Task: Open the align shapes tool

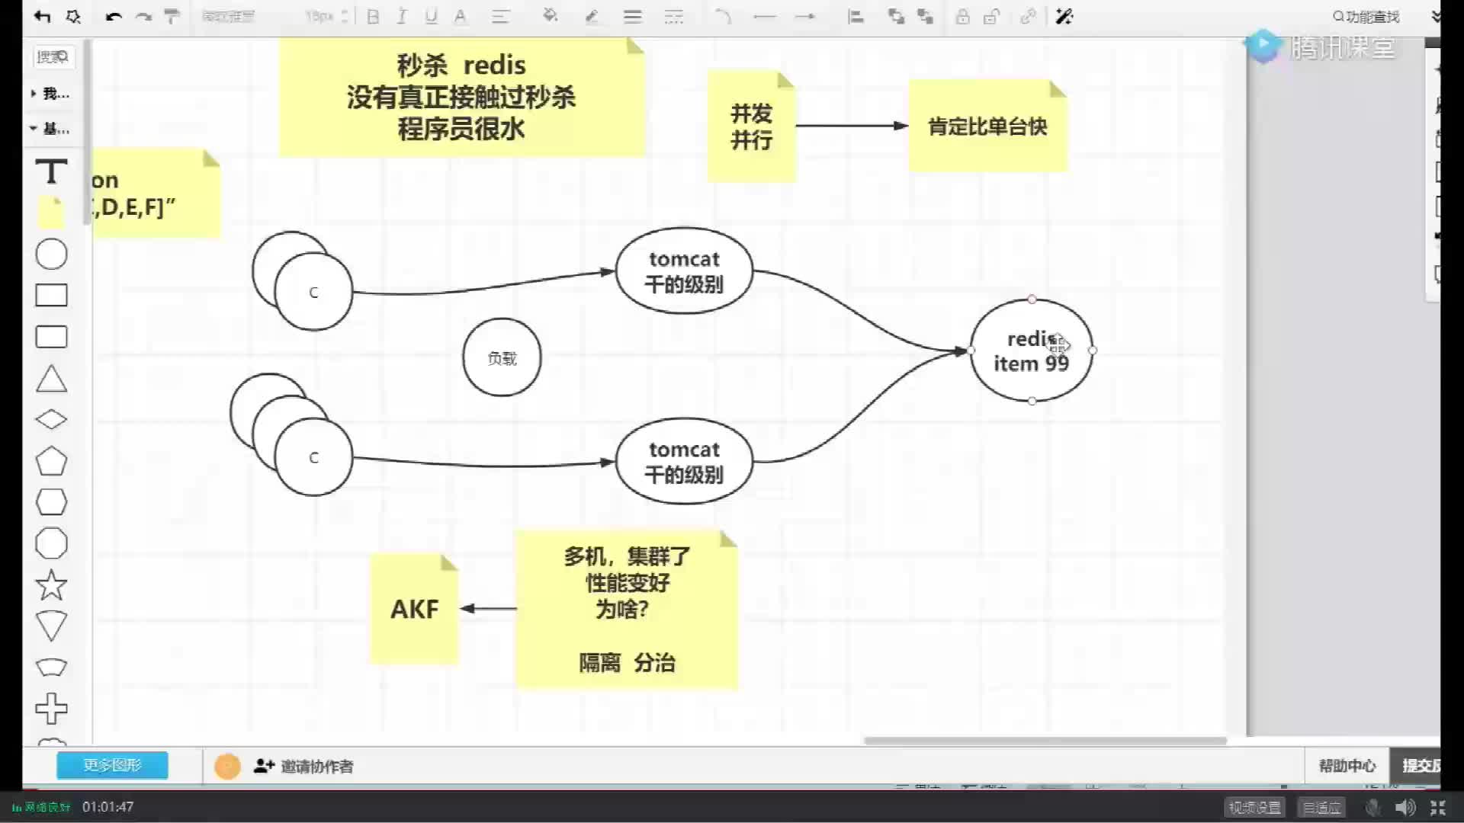Action: pyautogui.click(x=856, y=17)
